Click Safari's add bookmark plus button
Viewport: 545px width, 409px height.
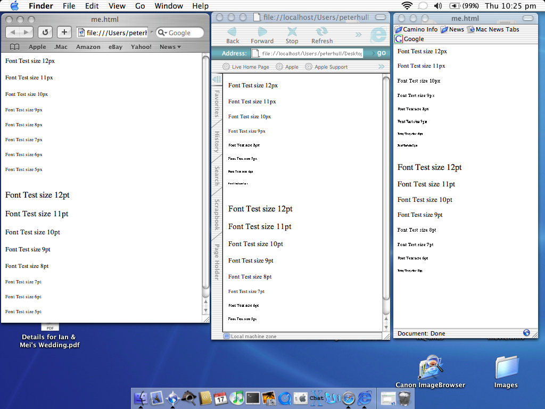[x=64, y=32]
